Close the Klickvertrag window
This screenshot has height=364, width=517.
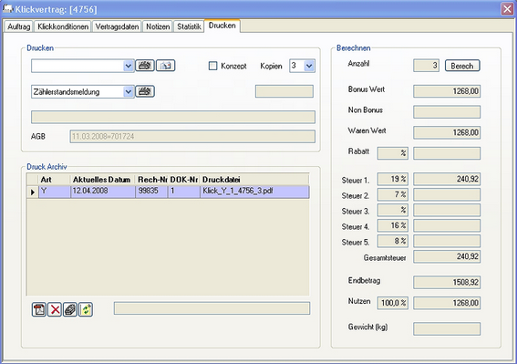pos(508,9)
